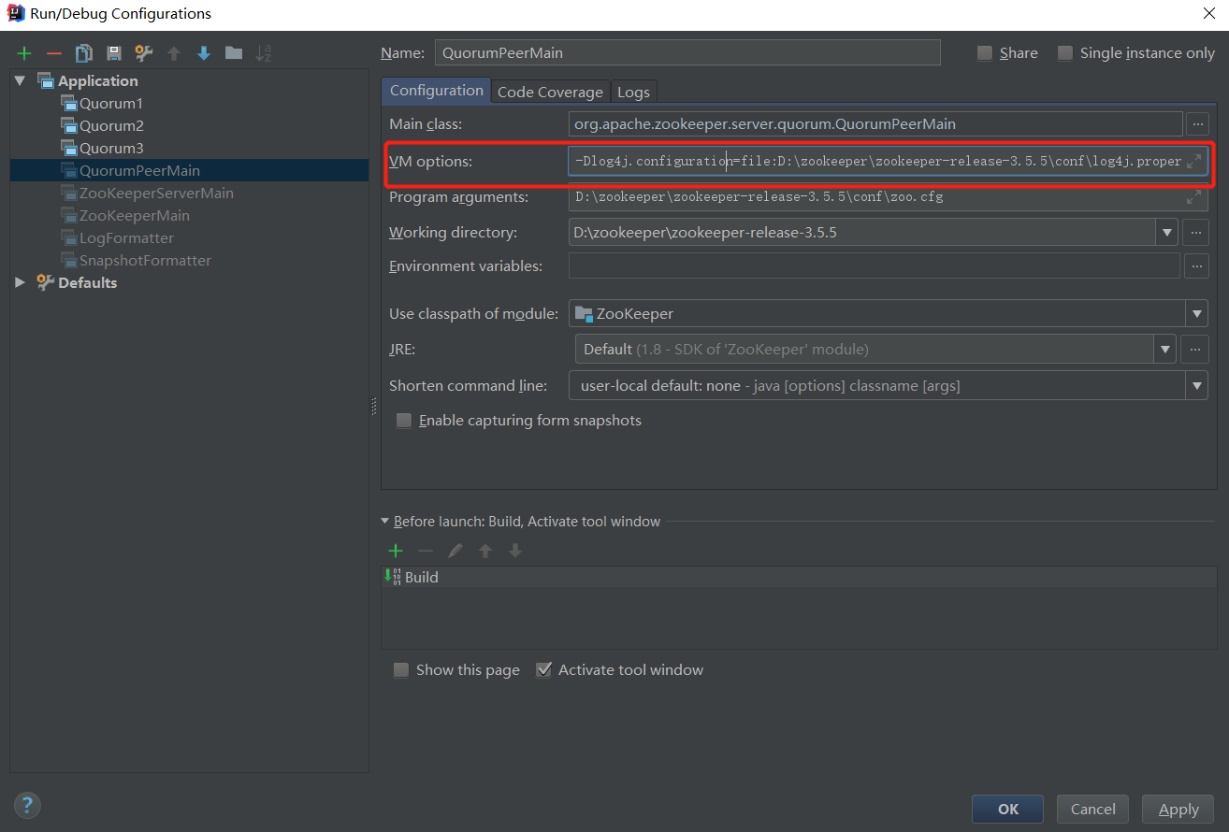The width and height of the screenshot is (1229, 832).
Task: Open Use classpath of module dropdown
Action: coord(1196,314)
